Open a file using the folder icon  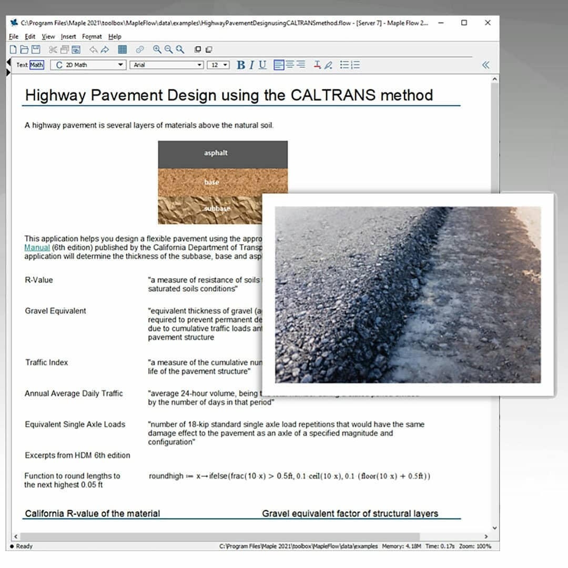point(24,49)
